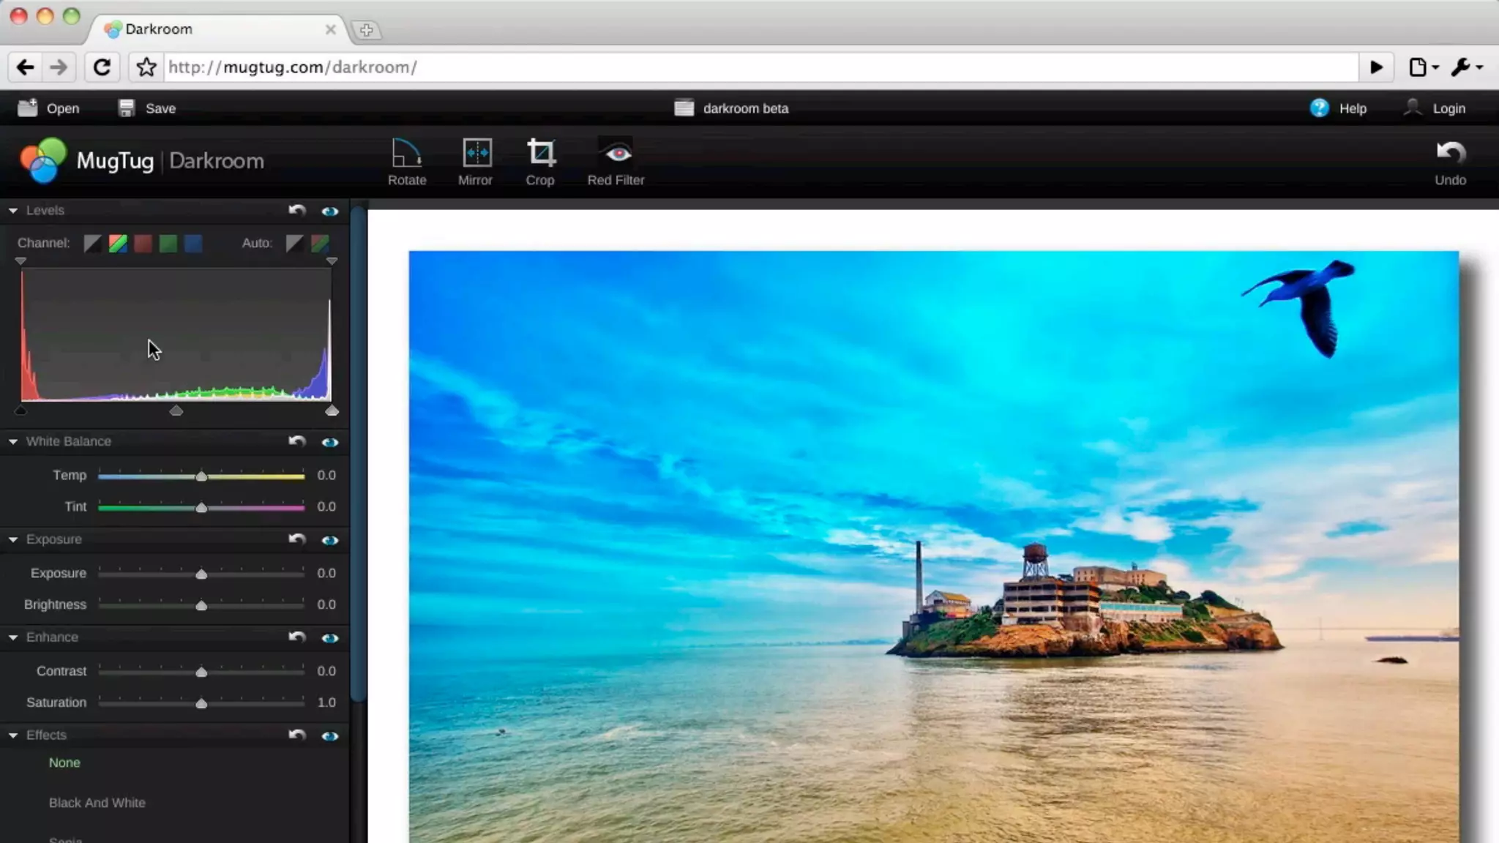Click the Undo arrow icon
This screenshot has width=1499, height=843.
pyautogui.click(x=1450, y=153)
